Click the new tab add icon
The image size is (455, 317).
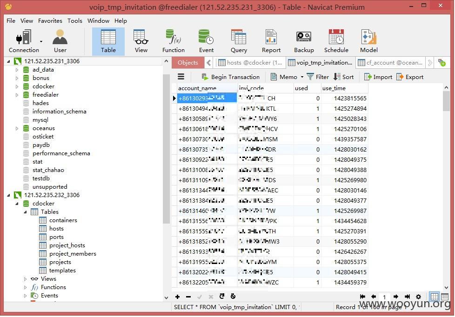[x=442, y=63]
